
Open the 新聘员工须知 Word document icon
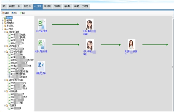(x=41, y=66)
